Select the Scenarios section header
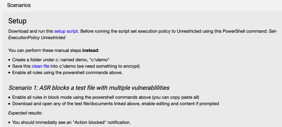The width and height of the screenshot is (282, 127). 19,5
